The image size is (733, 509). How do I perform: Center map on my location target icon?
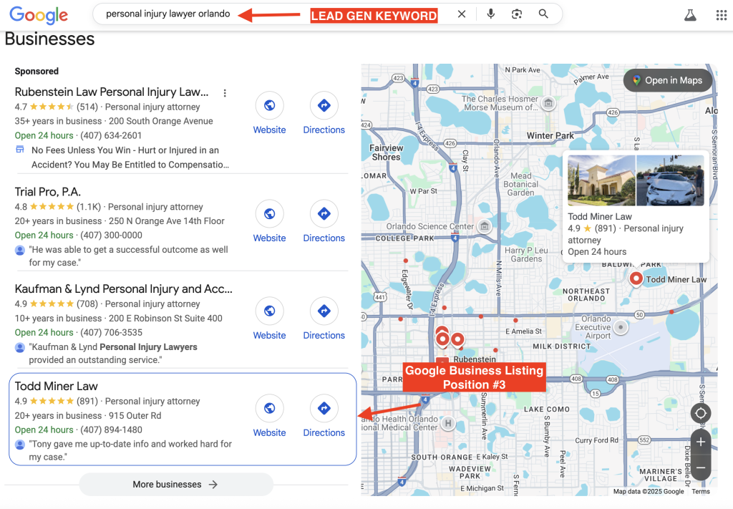[x=701, y=413]
